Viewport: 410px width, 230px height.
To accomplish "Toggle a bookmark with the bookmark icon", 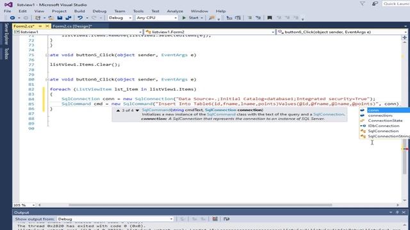I will tap(270, 18).
